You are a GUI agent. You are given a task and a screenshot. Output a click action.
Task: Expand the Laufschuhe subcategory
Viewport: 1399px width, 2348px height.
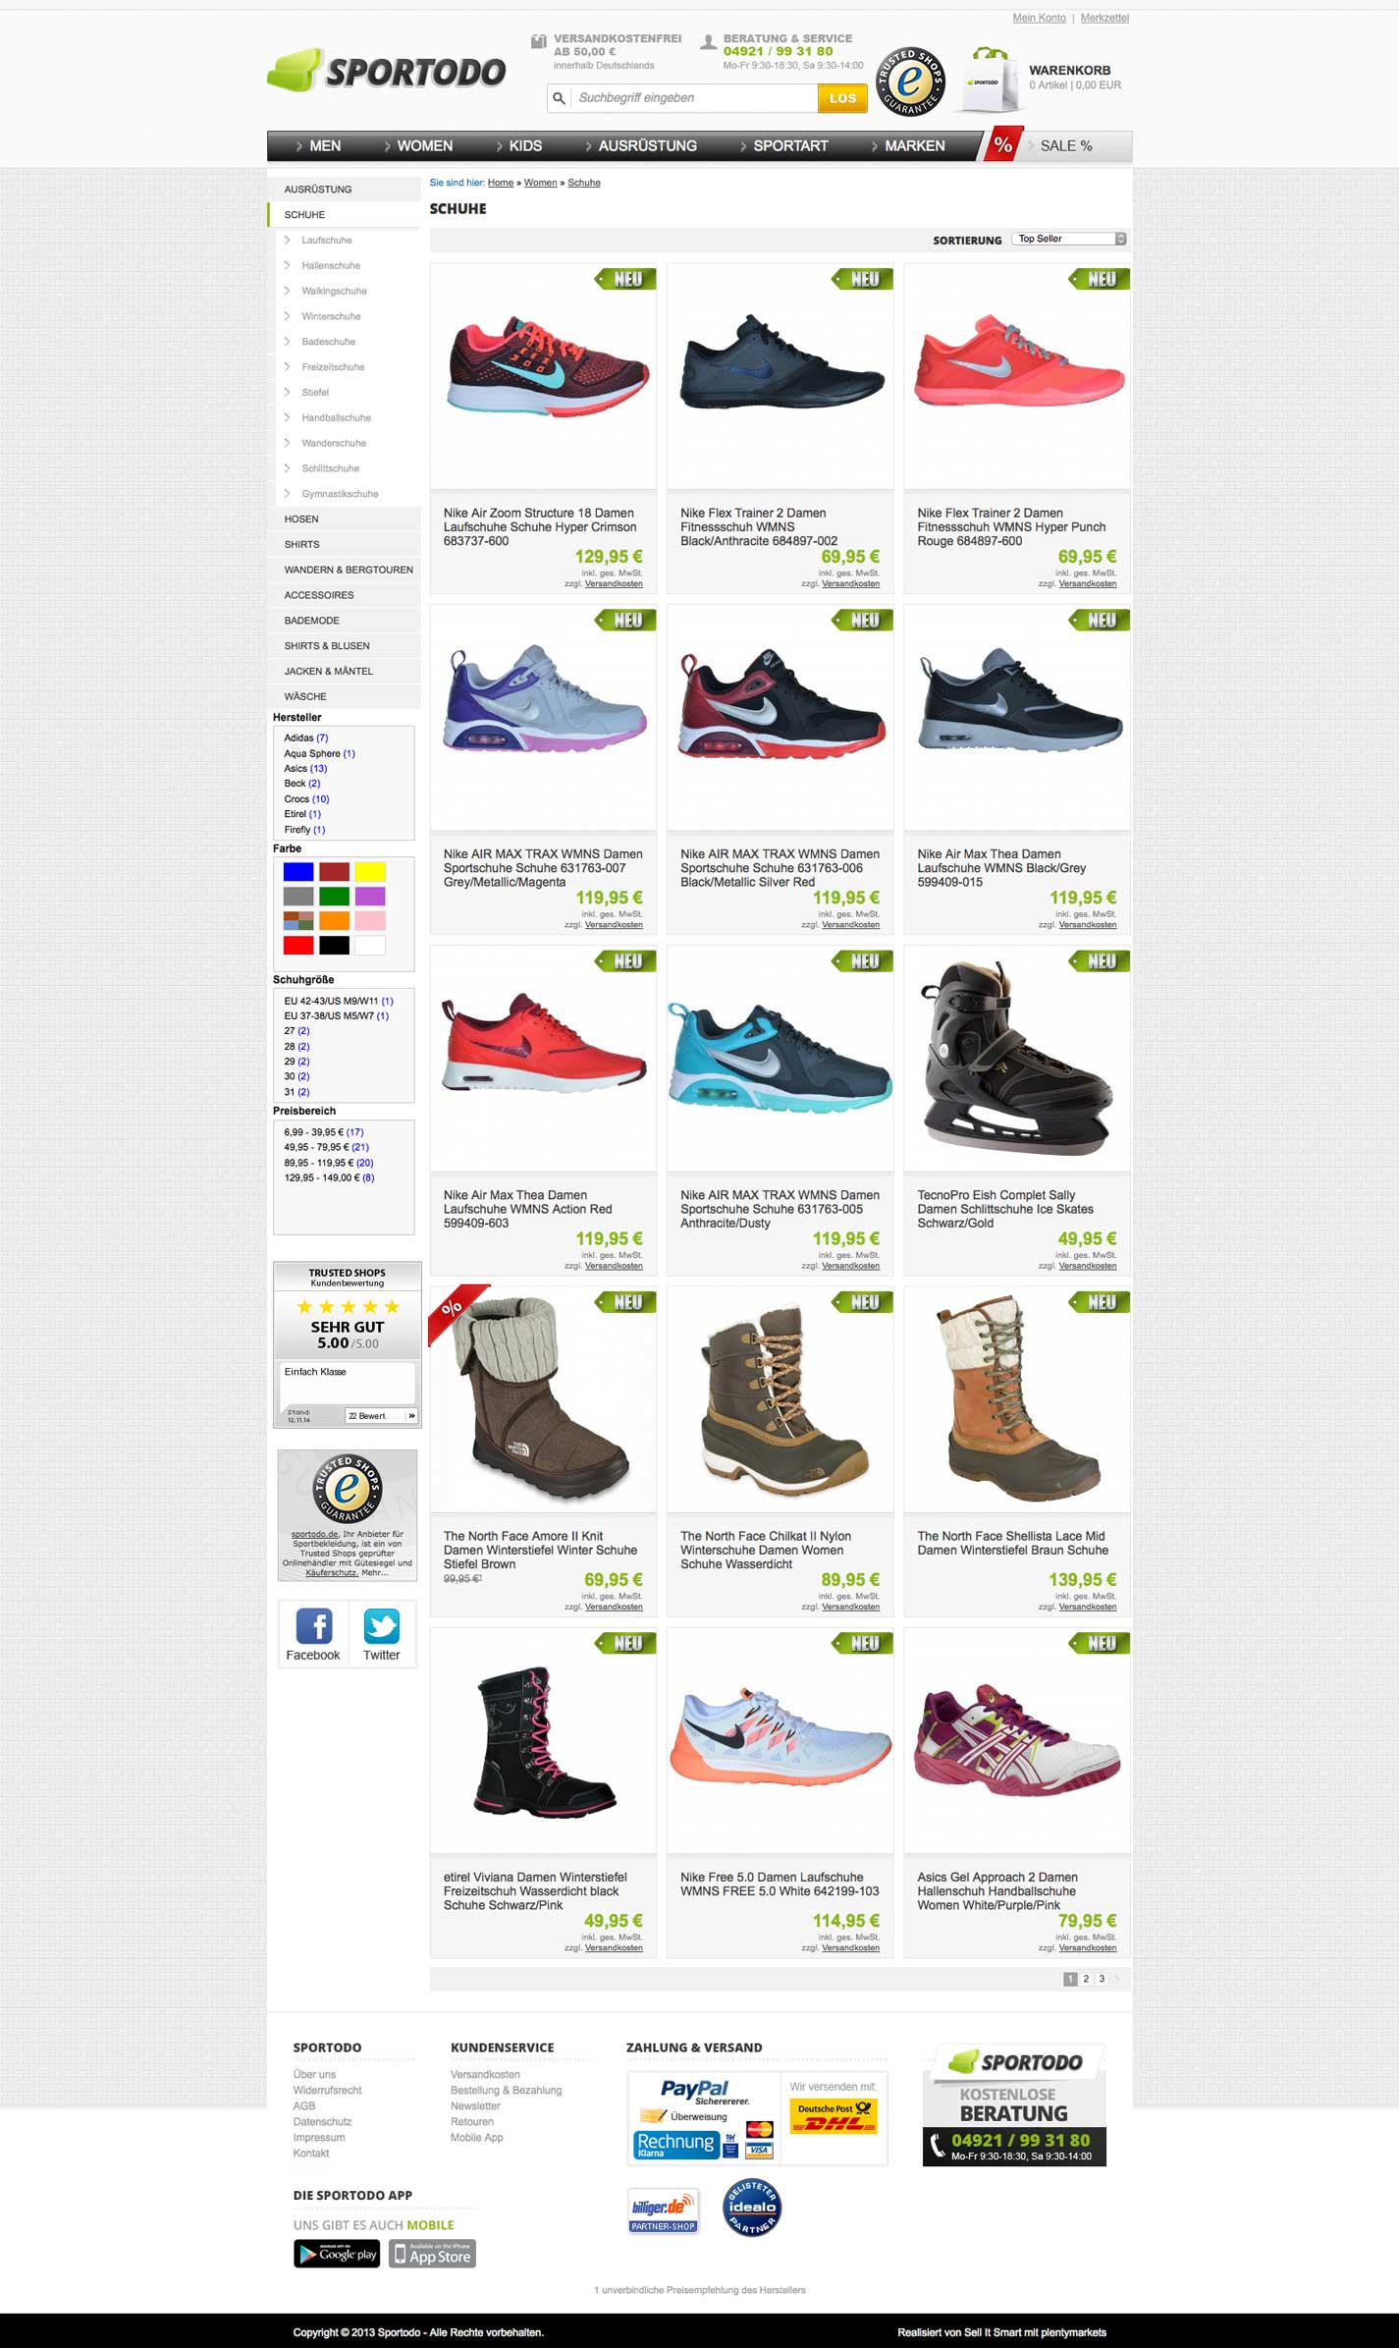[327, 240]
